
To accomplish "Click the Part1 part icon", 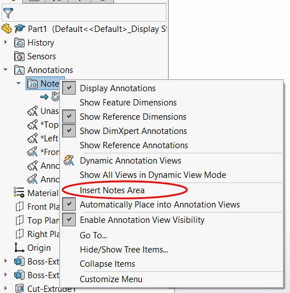I will (6, 29).
